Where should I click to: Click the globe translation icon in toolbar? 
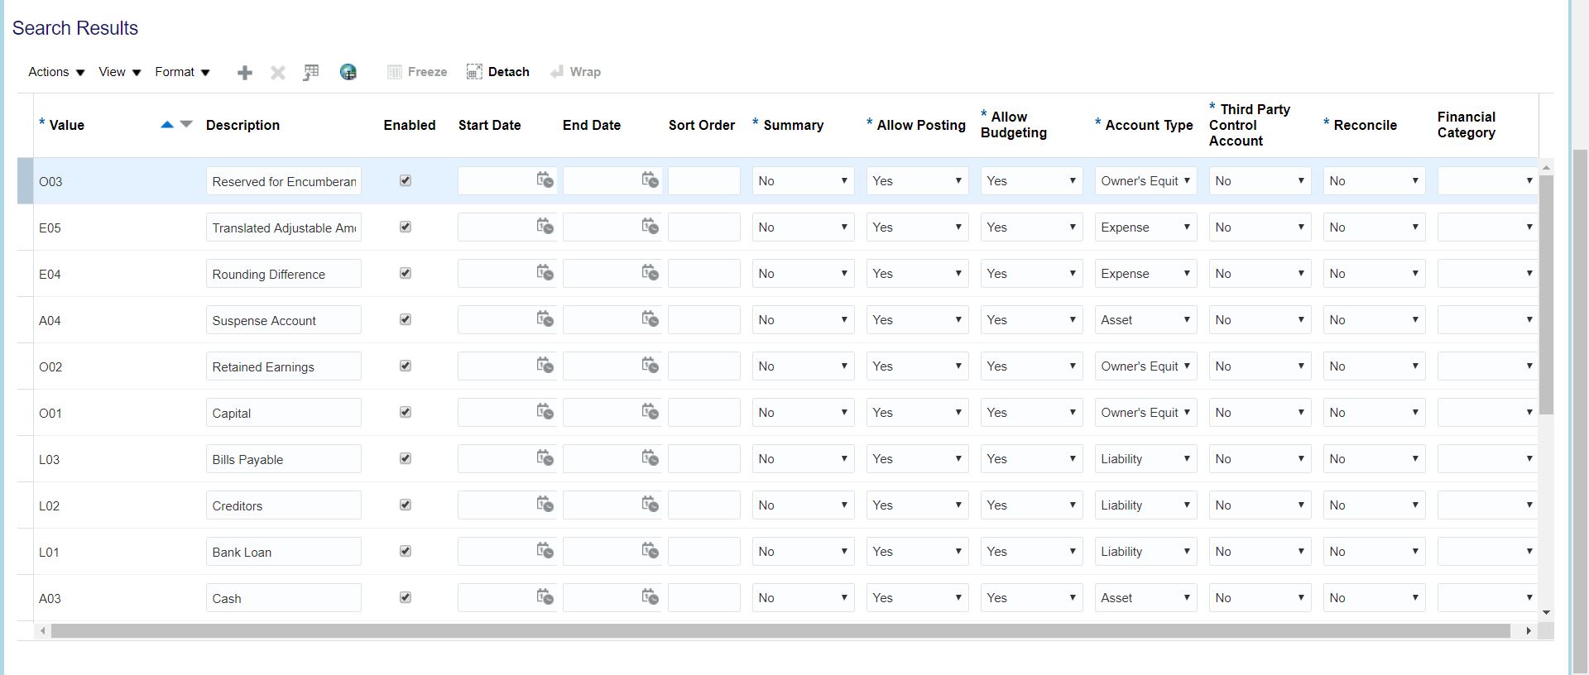click(x=348, y=73)
